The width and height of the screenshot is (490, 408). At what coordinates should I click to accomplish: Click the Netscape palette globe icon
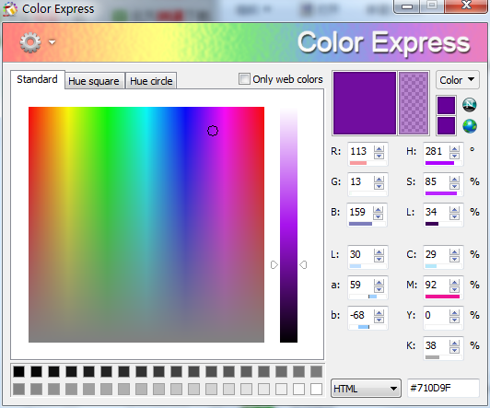pos(470,105)
